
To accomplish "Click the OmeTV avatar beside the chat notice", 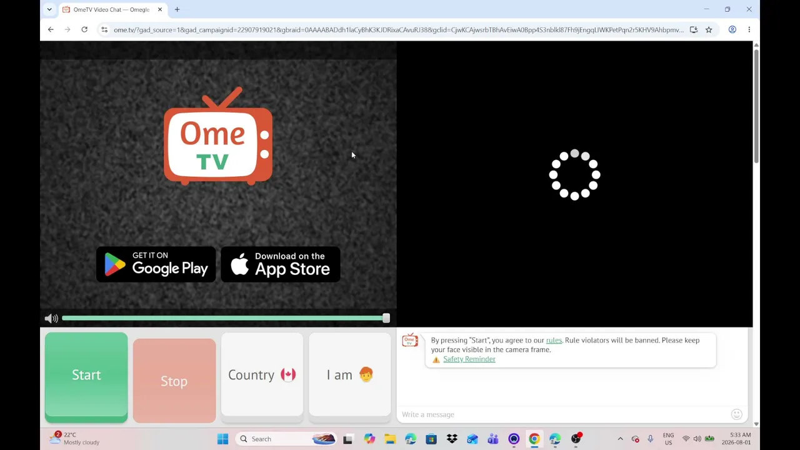I will (410, 341).
